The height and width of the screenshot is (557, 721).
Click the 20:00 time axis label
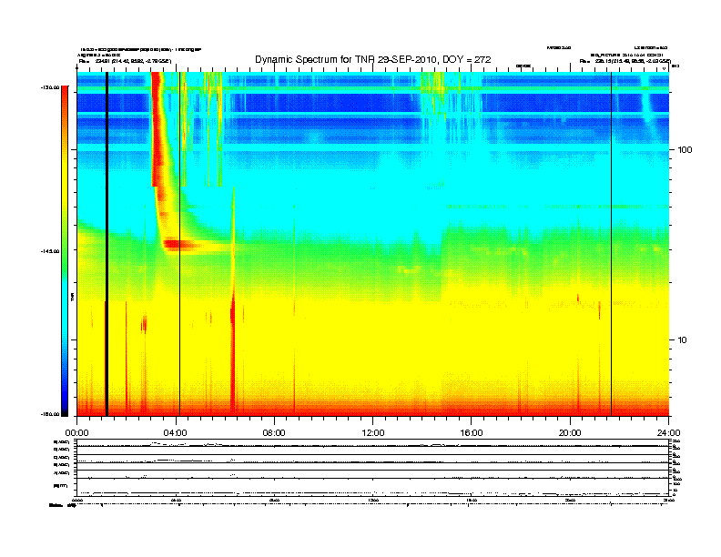tap(570, 433)
